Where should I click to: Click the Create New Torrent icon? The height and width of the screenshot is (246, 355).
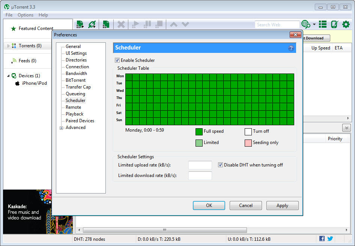pos(106,24)
